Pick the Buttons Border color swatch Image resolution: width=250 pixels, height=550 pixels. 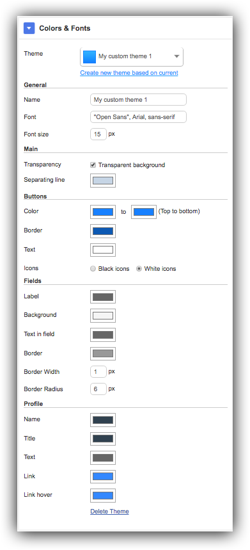tap(103, 231)
